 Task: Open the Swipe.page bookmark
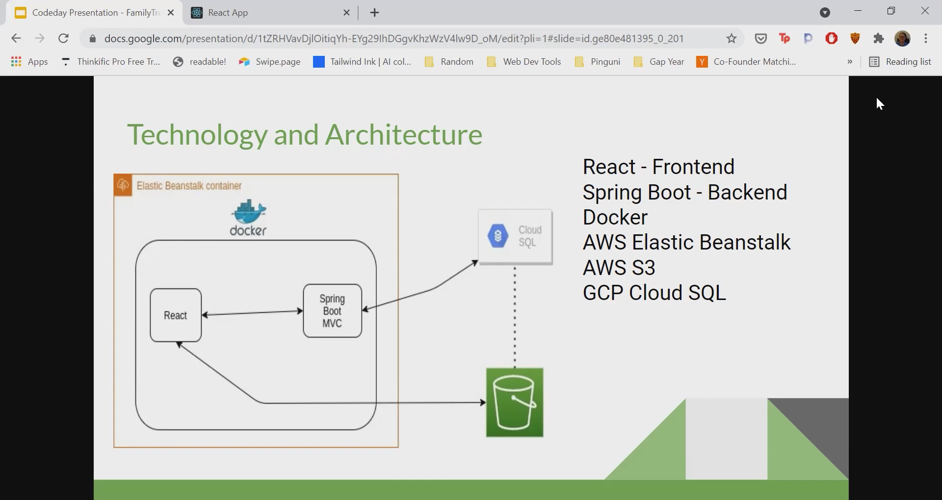coord(269,61)
